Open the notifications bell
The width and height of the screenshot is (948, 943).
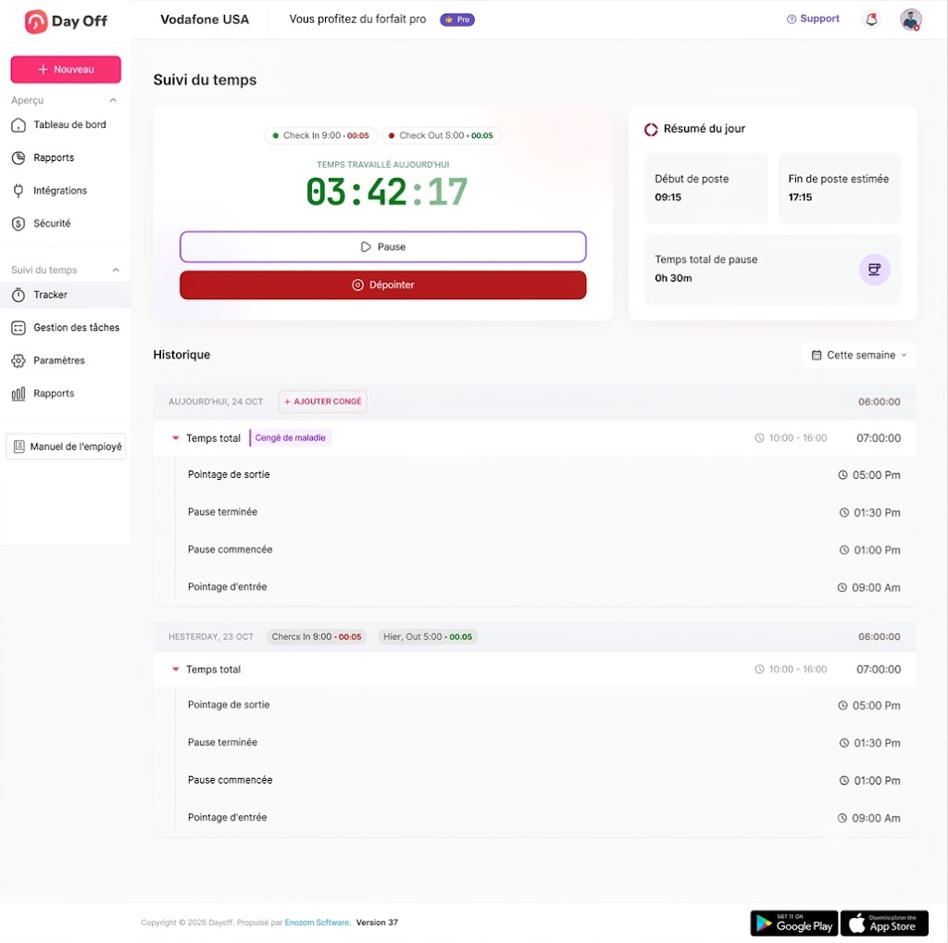click(x=871, y=20)
